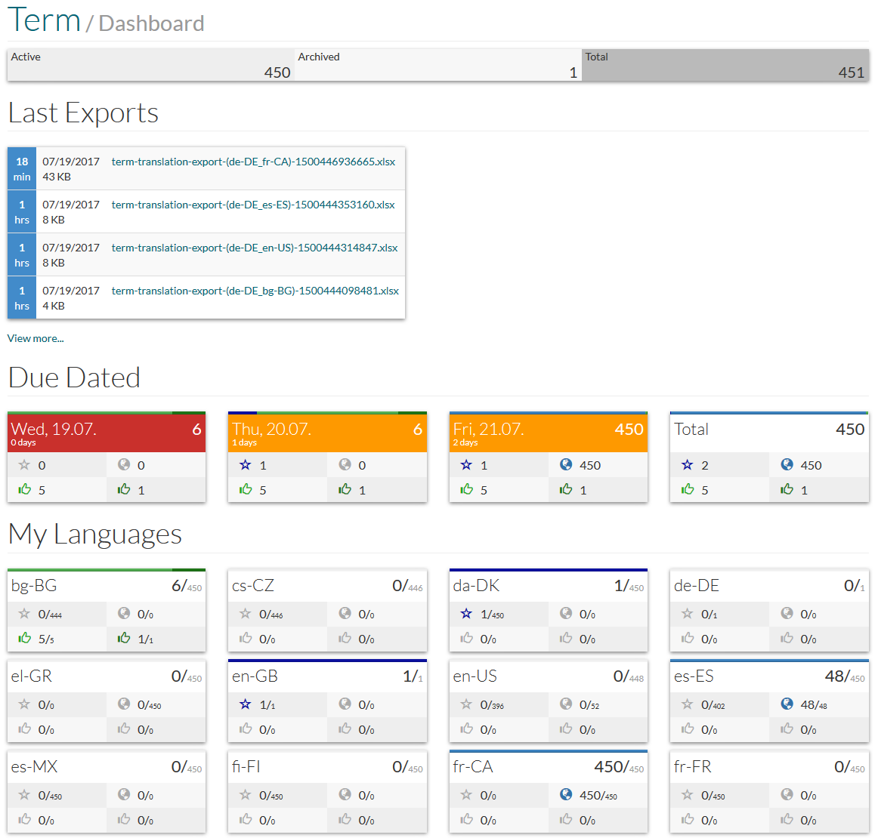Select the blue star icon in the en-GB card
Viewport: 878px width, 838px height.
click(246, 704)
